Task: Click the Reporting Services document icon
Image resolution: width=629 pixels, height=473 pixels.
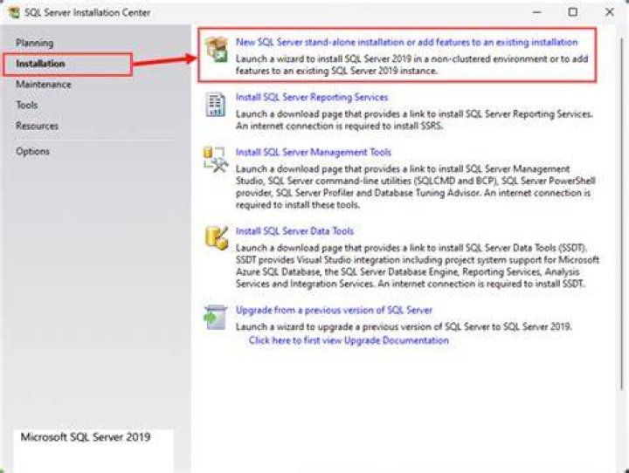Action: [216, 105]
